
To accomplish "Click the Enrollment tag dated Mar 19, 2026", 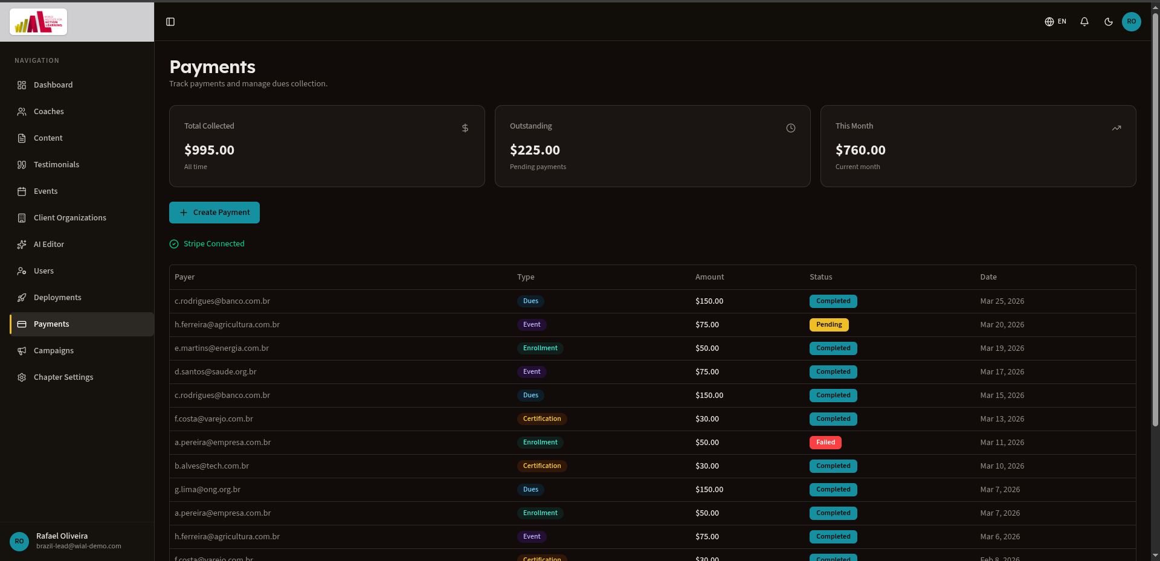I will pos(540,348).
